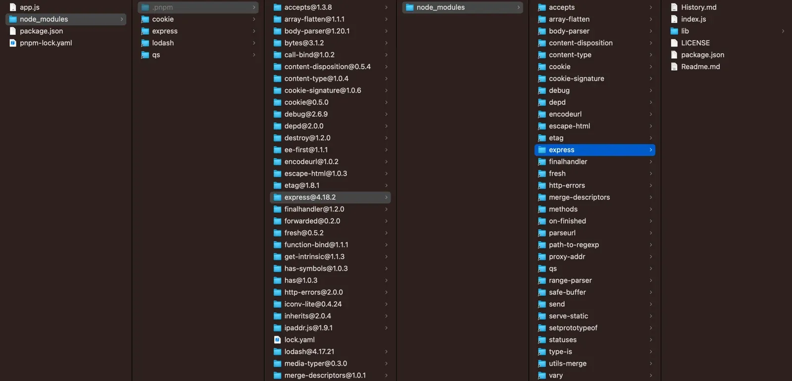Click the chevron next to iconv-lite@0.4.24
Screen dimensions: 792x381
pos(386,304)
